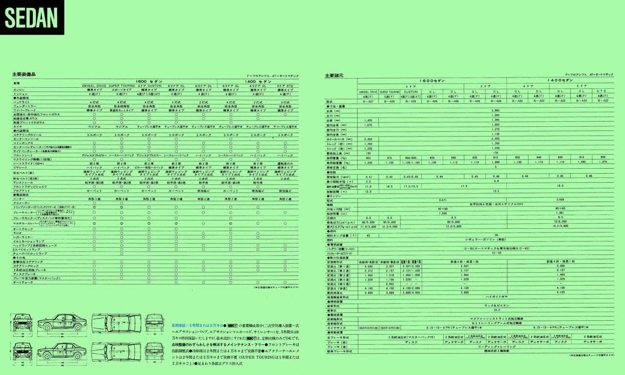Click the センターコンソール row label
625x375 pixels.
tap(25, 138)
